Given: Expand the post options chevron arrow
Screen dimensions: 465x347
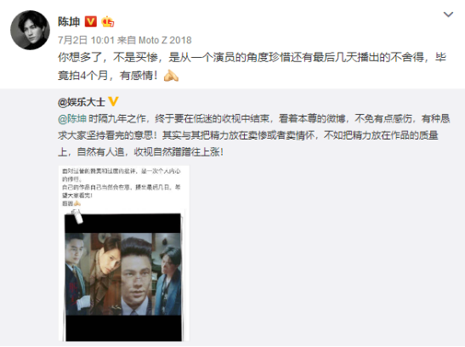Looking at the screenshot, I should (448, 14).
